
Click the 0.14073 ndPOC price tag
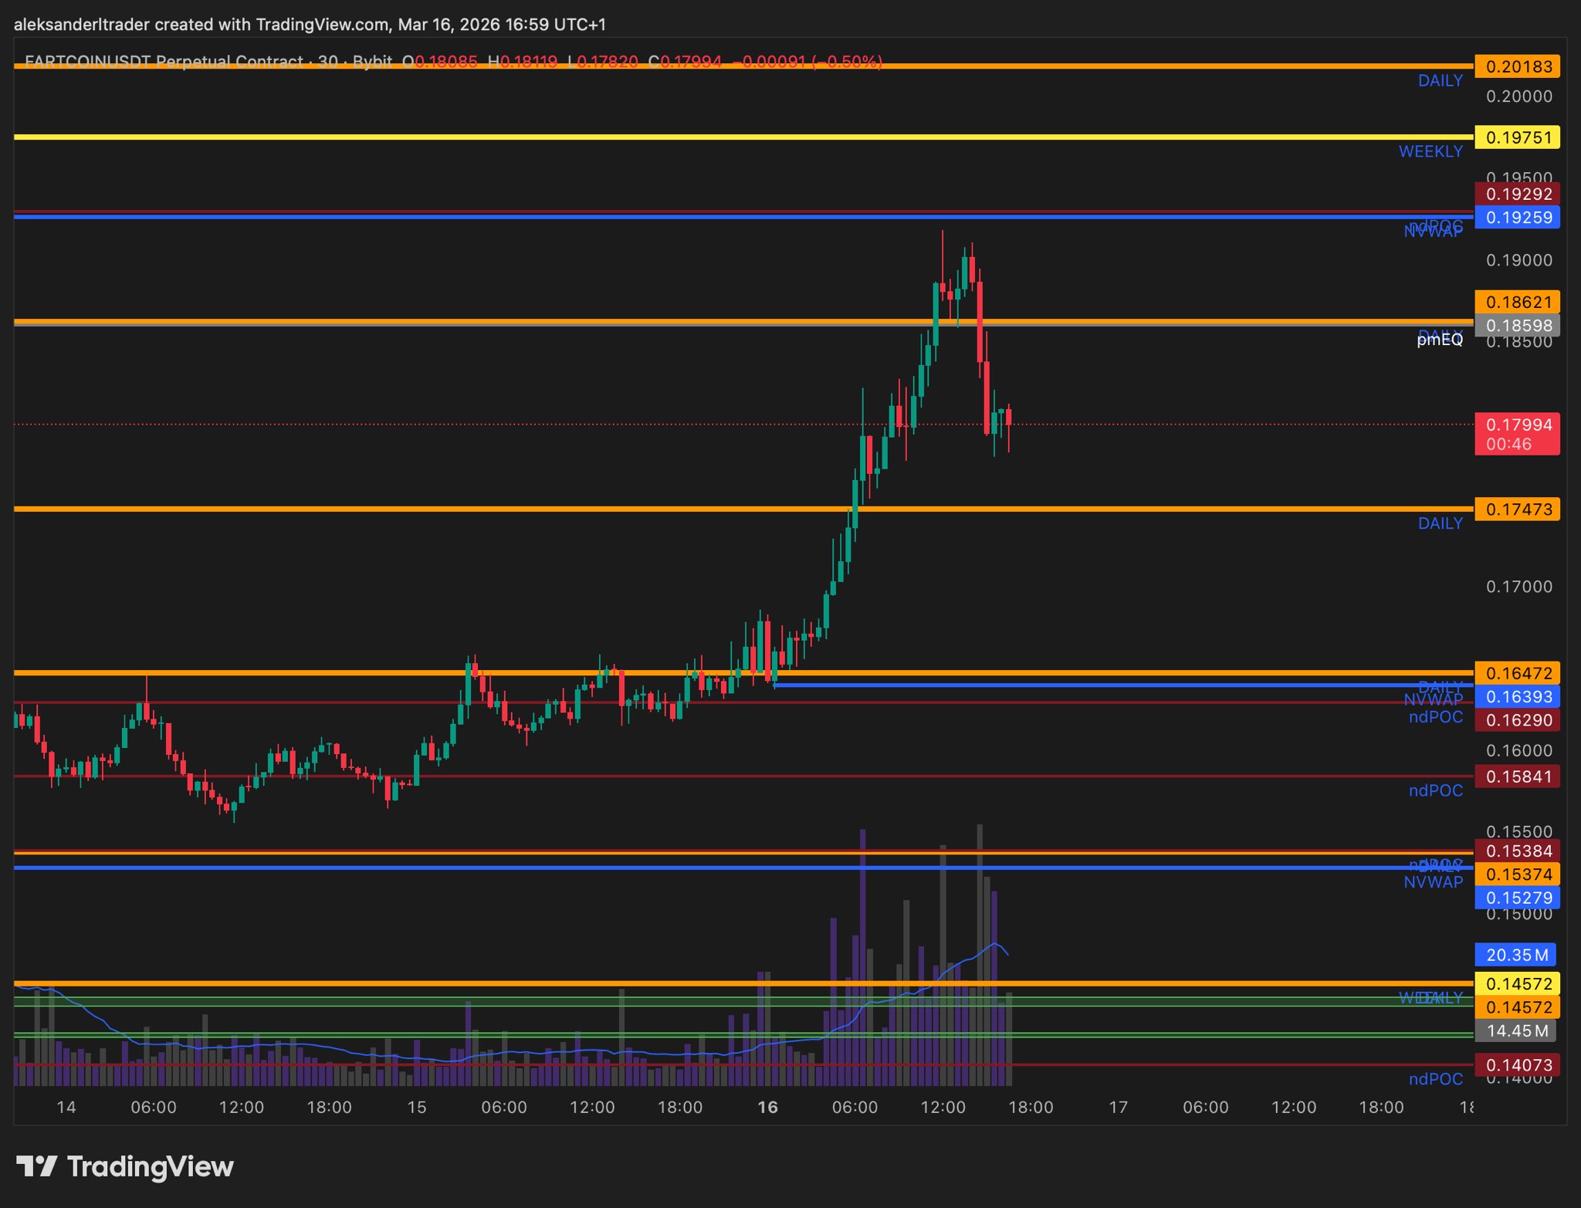tap(1517, 1065)
